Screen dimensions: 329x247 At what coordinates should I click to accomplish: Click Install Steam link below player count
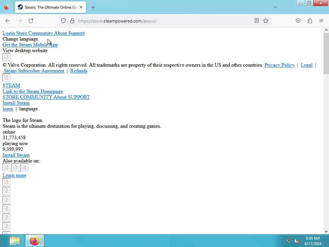coord(16,155)
